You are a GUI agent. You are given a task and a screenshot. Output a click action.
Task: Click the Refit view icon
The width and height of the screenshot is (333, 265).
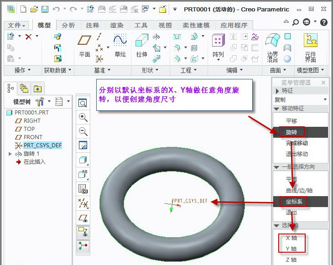83,103
